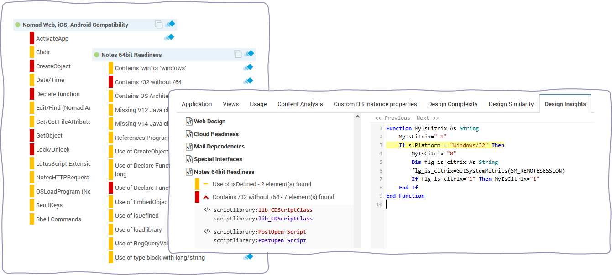Select the NotesHTTPRequest row
Screen dimensions: 612x275
63,178
